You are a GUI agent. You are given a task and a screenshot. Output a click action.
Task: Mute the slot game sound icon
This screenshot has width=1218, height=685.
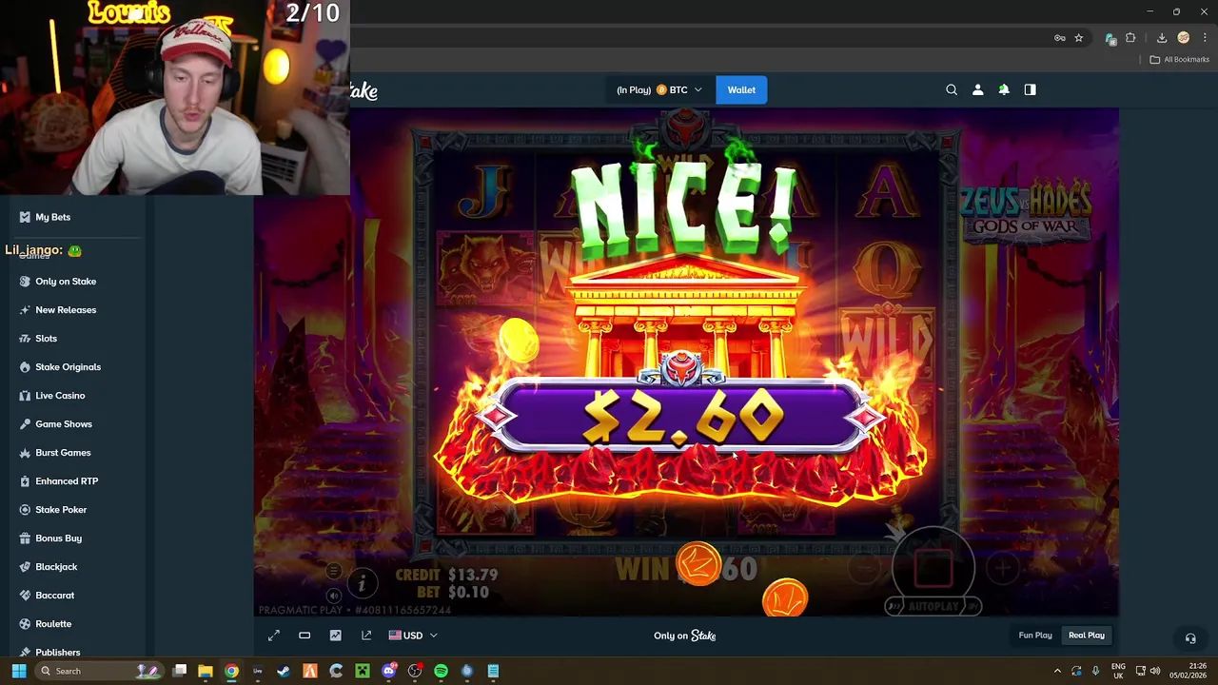333,596
